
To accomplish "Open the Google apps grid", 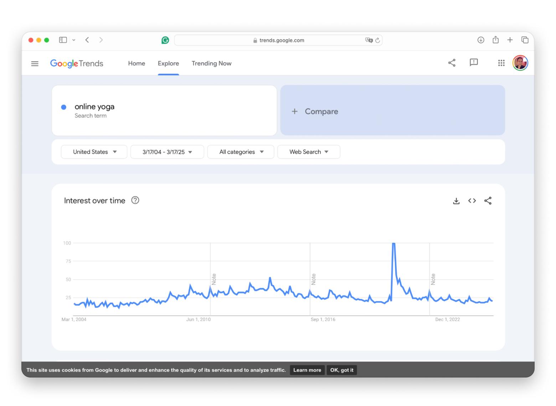I will [501, 63].
